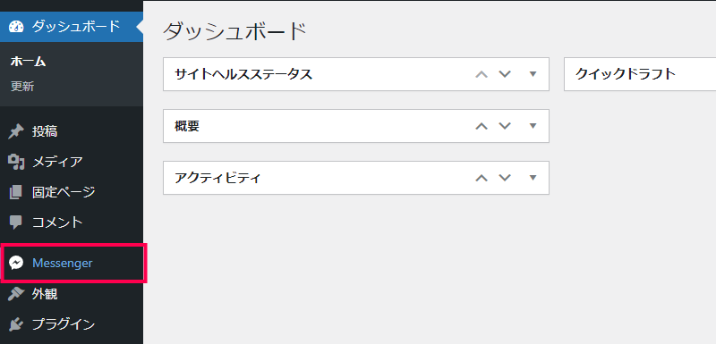Click the Comments speech bubble icon

click(x=16, y=222)
